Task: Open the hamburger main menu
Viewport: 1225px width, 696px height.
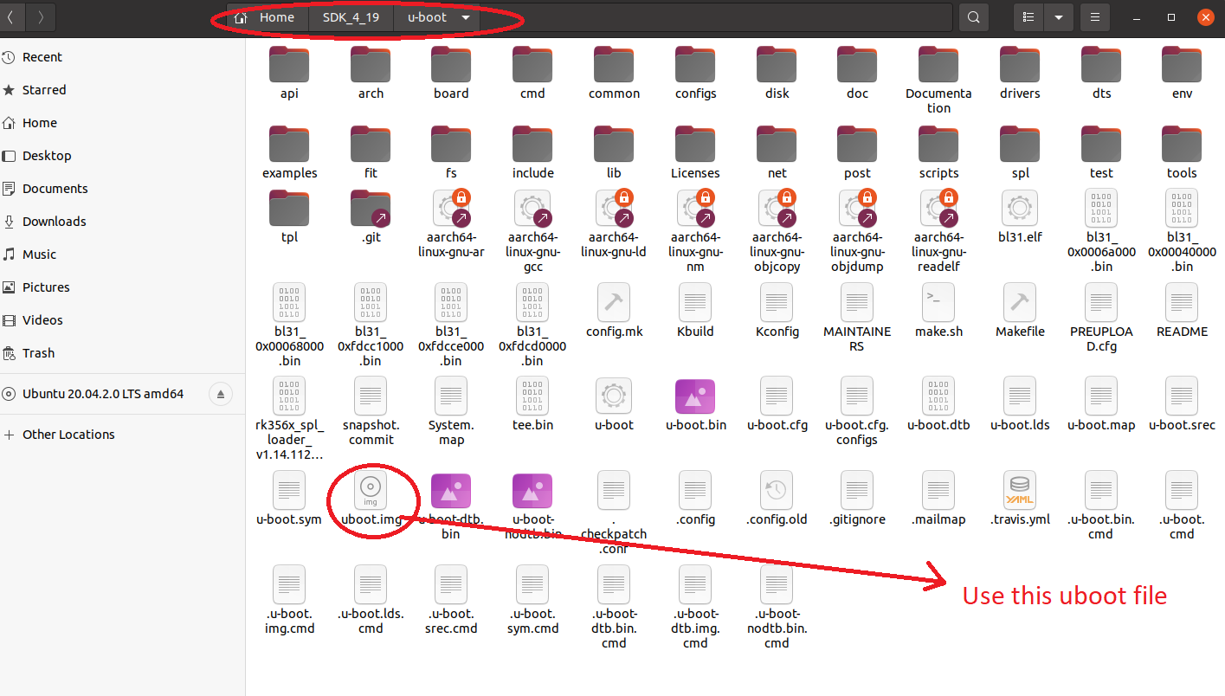Action: 1095,17
